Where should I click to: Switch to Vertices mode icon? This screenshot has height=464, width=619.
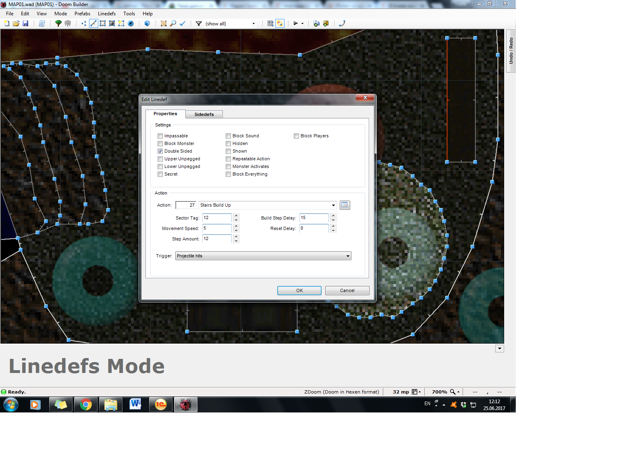coord(84,23)
